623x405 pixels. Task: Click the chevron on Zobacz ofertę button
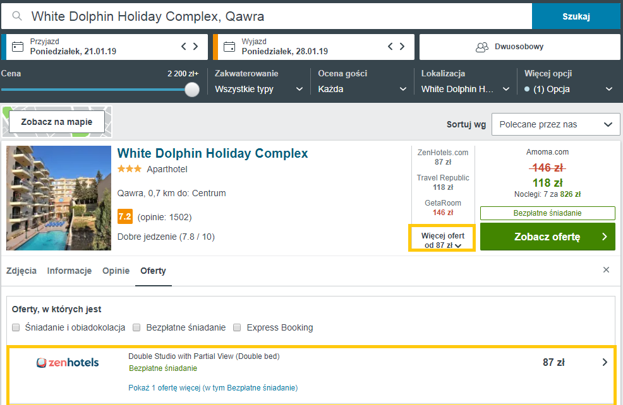click(x=605, y=237)
